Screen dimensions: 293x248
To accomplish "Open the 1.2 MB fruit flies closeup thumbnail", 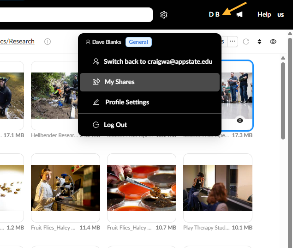I will 12,188.
